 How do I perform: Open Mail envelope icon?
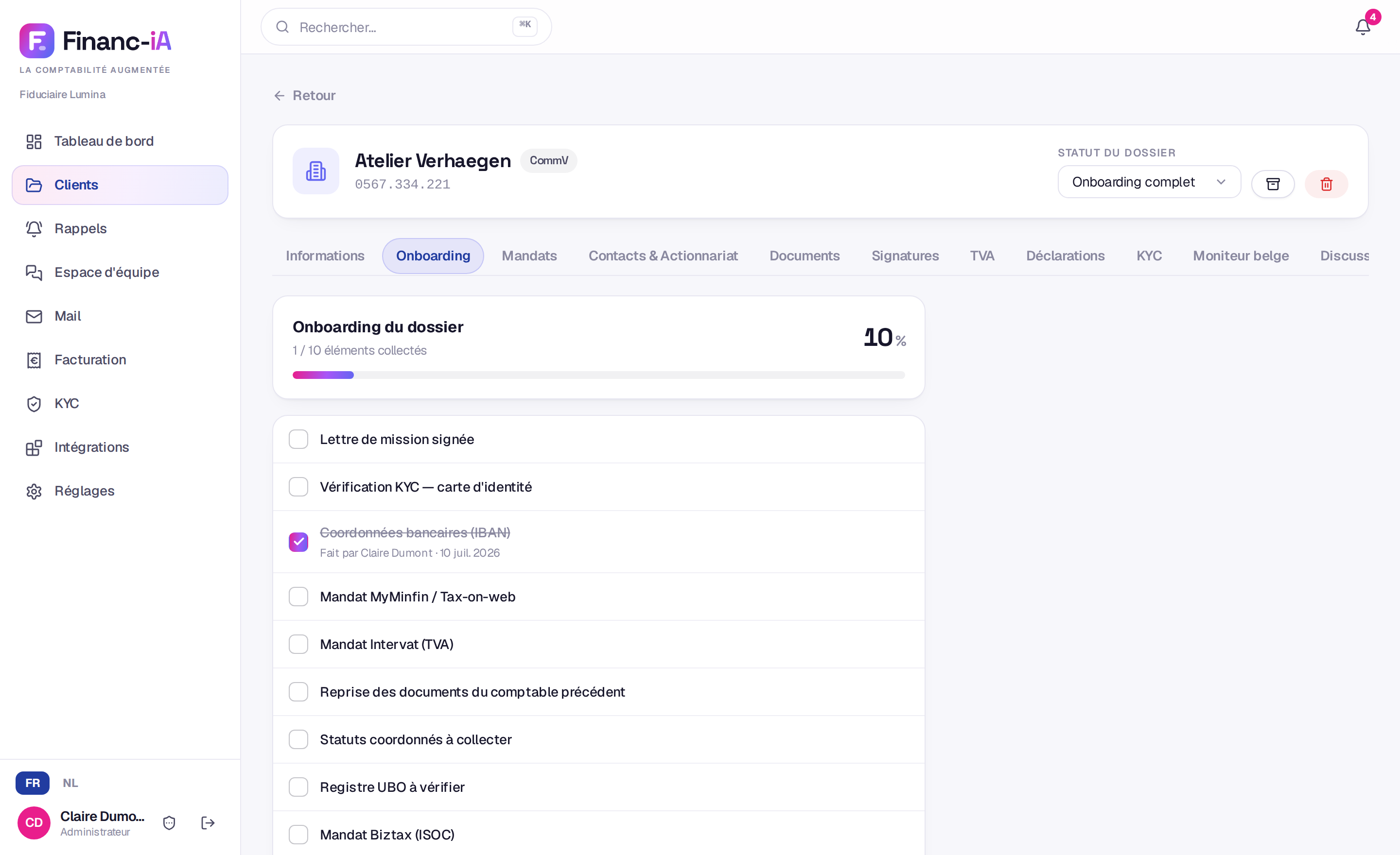[x=34, y=316]
